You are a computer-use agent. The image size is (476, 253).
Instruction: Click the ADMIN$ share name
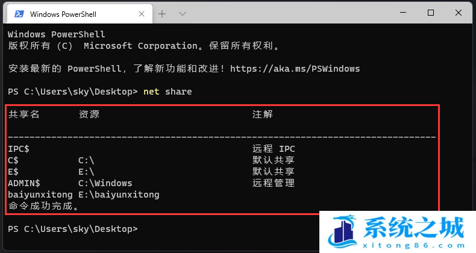coord(24,183)
